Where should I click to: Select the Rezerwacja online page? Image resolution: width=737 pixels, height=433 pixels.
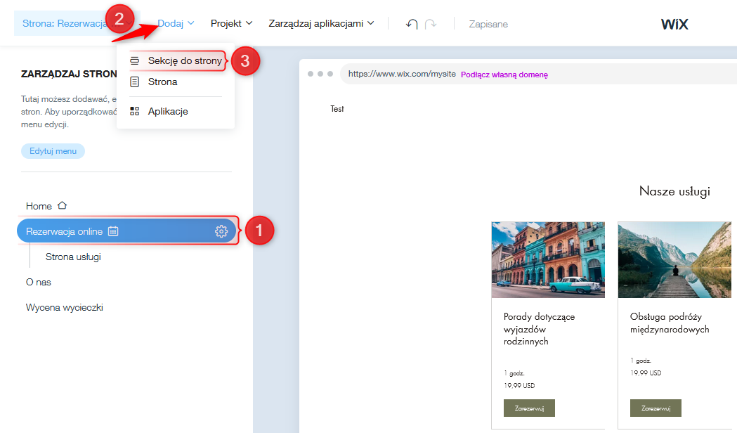click(126, 231)
